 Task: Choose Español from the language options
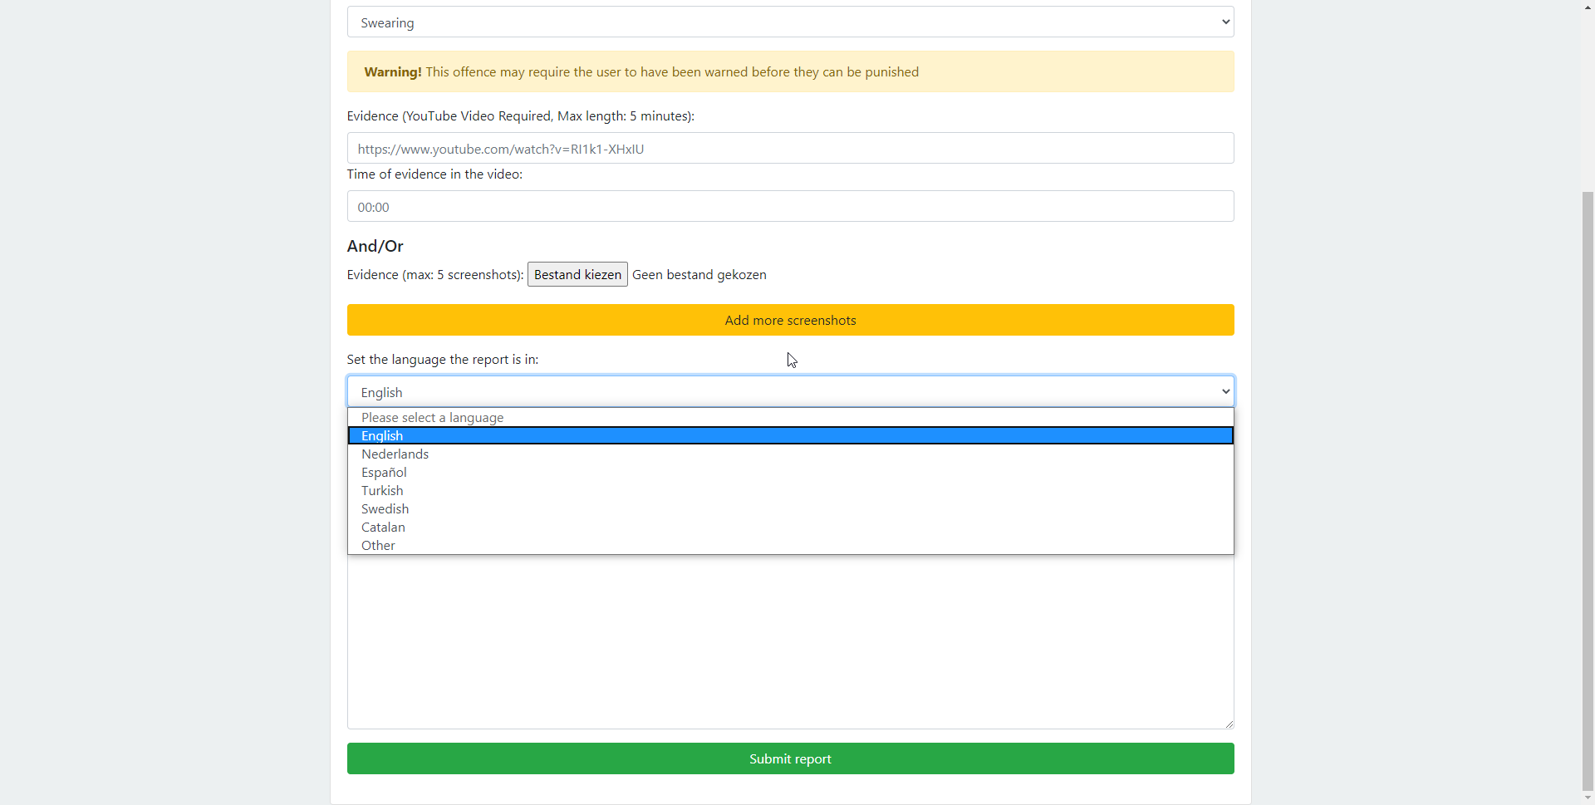point(790,473)
